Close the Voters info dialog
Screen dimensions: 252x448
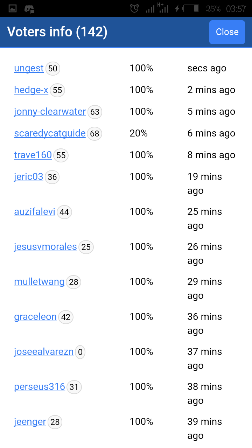pos(227,32)
